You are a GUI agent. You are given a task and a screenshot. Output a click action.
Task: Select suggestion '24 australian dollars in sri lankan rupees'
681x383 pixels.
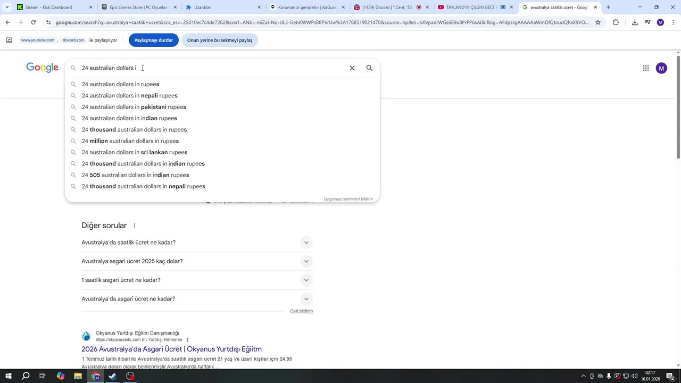222,152
